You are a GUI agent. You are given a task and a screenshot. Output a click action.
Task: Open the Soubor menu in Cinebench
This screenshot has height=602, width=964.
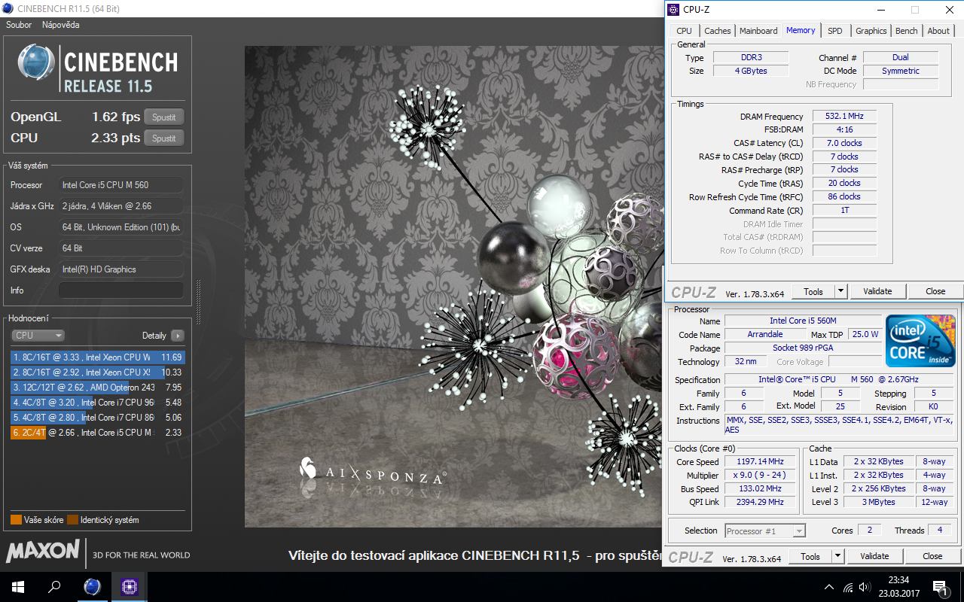coord(19,25)
